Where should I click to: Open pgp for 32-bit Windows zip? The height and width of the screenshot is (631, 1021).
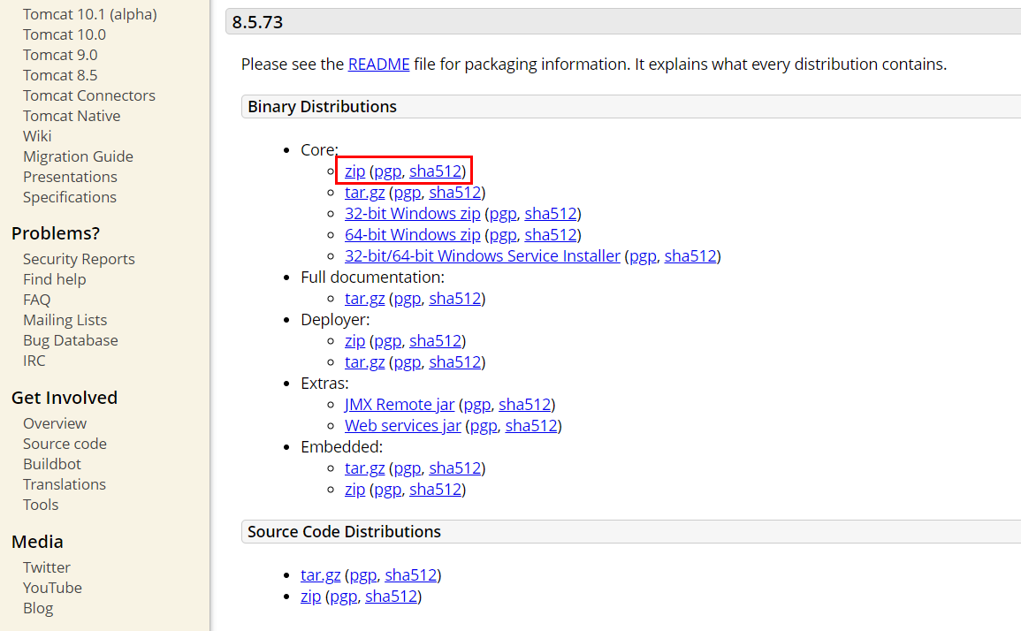(503, 213)
